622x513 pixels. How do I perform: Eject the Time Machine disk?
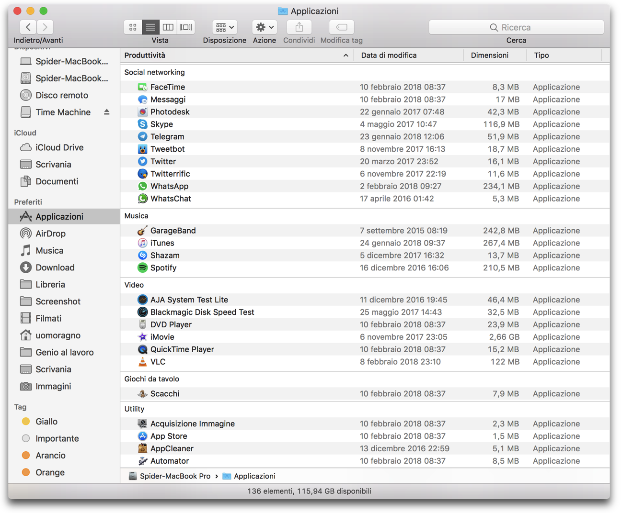107,112
